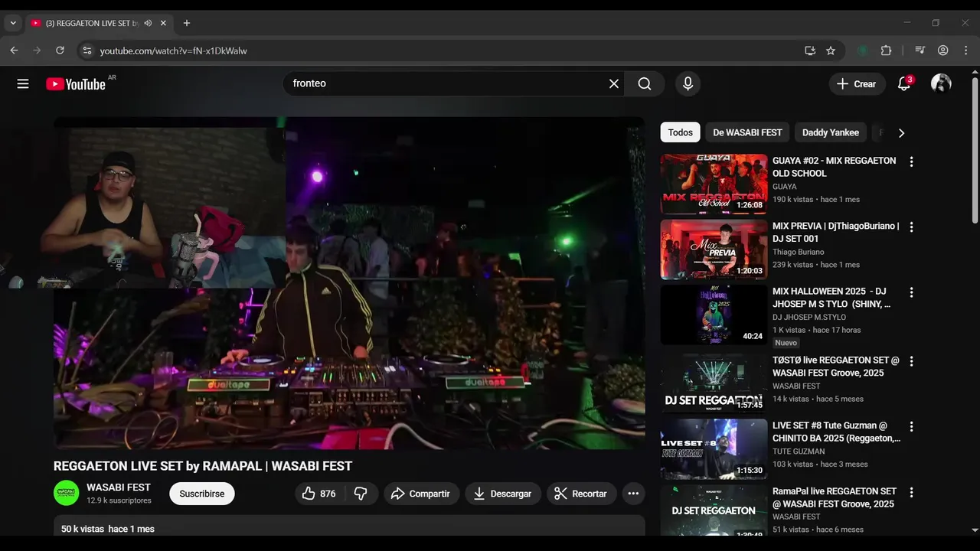Open options for GUAYA #02 video
Viewport: 980px width, 551px height.
coord(911,161)
